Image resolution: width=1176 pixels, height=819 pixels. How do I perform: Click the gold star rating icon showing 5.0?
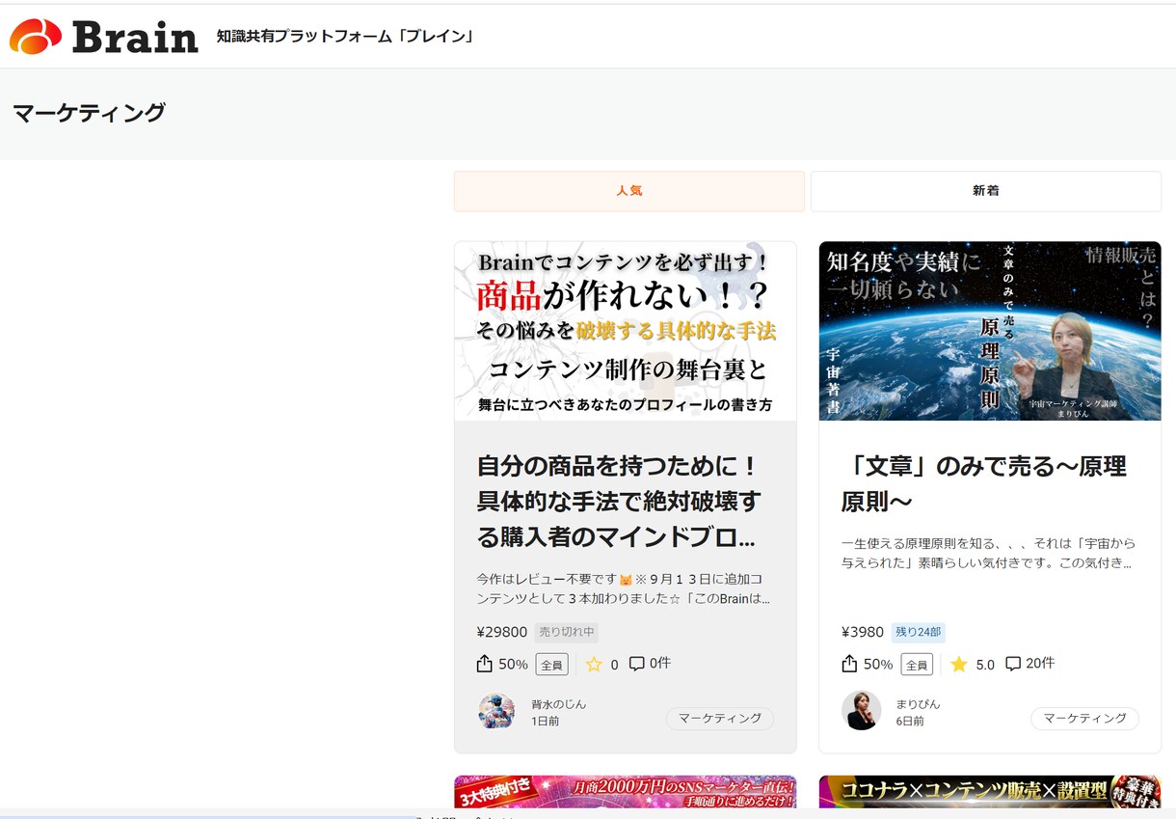point(959,664)
